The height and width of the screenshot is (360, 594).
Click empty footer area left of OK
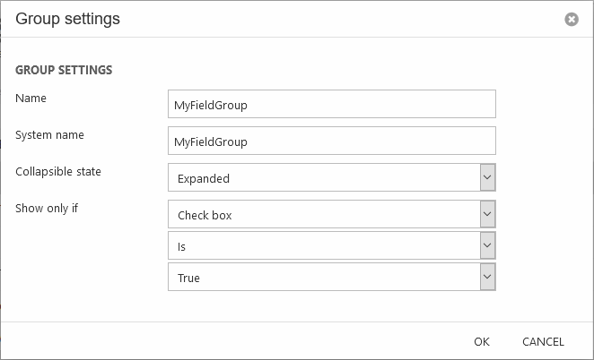click(224, 341)
